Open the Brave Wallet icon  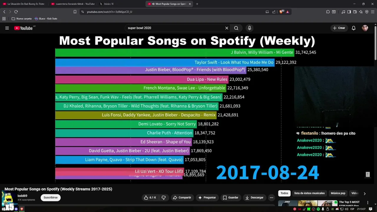tap(355, 12)
